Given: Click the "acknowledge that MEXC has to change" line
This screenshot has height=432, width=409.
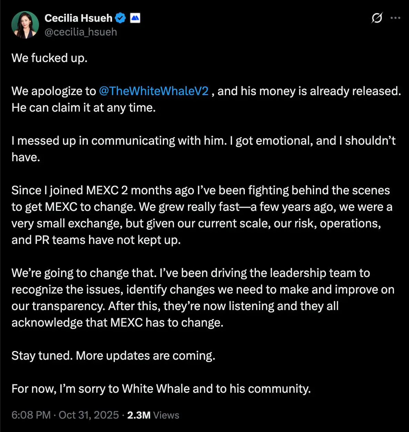Looking at the screenshot, I should [x=117, y=322].
